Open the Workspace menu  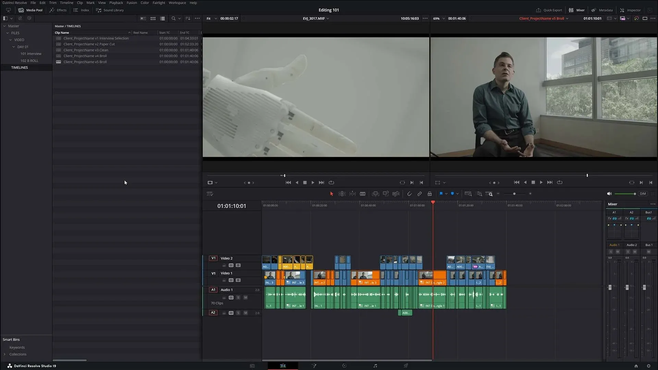coord(177,3)
